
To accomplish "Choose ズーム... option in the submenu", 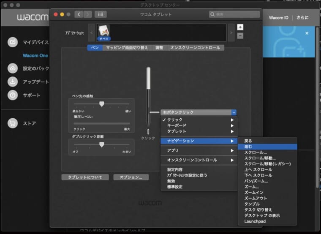I will point(267,187).
